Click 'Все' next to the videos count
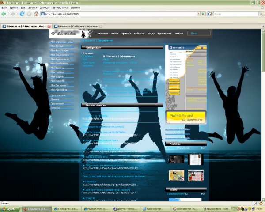 pos(203,194)
